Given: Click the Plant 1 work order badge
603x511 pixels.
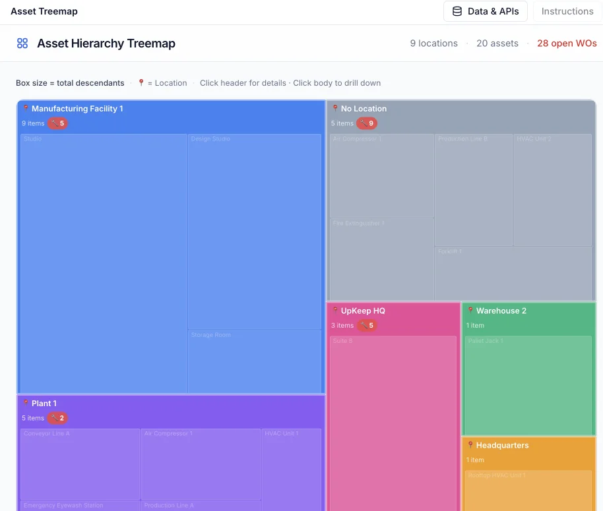Looking at the screenshot, I should (x=57, y=418).
